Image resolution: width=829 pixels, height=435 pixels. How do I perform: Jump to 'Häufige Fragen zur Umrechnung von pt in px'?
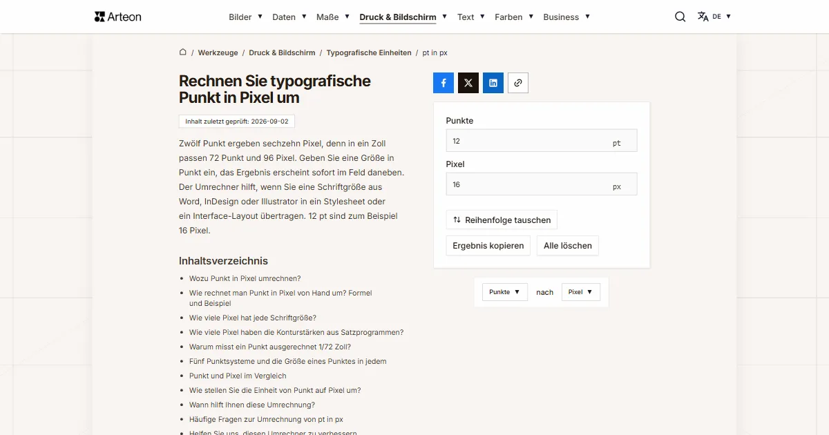266,419
